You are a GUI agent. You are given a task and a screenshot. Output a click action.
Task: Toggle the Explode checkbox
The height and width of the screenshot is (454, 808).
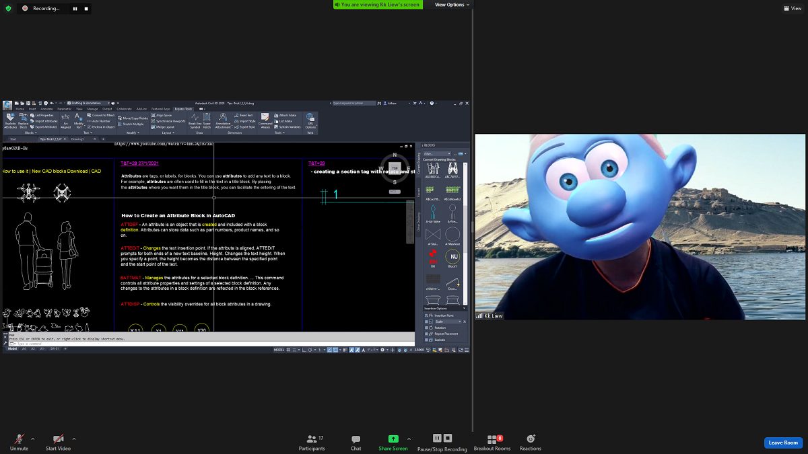[x=427, y=340]
